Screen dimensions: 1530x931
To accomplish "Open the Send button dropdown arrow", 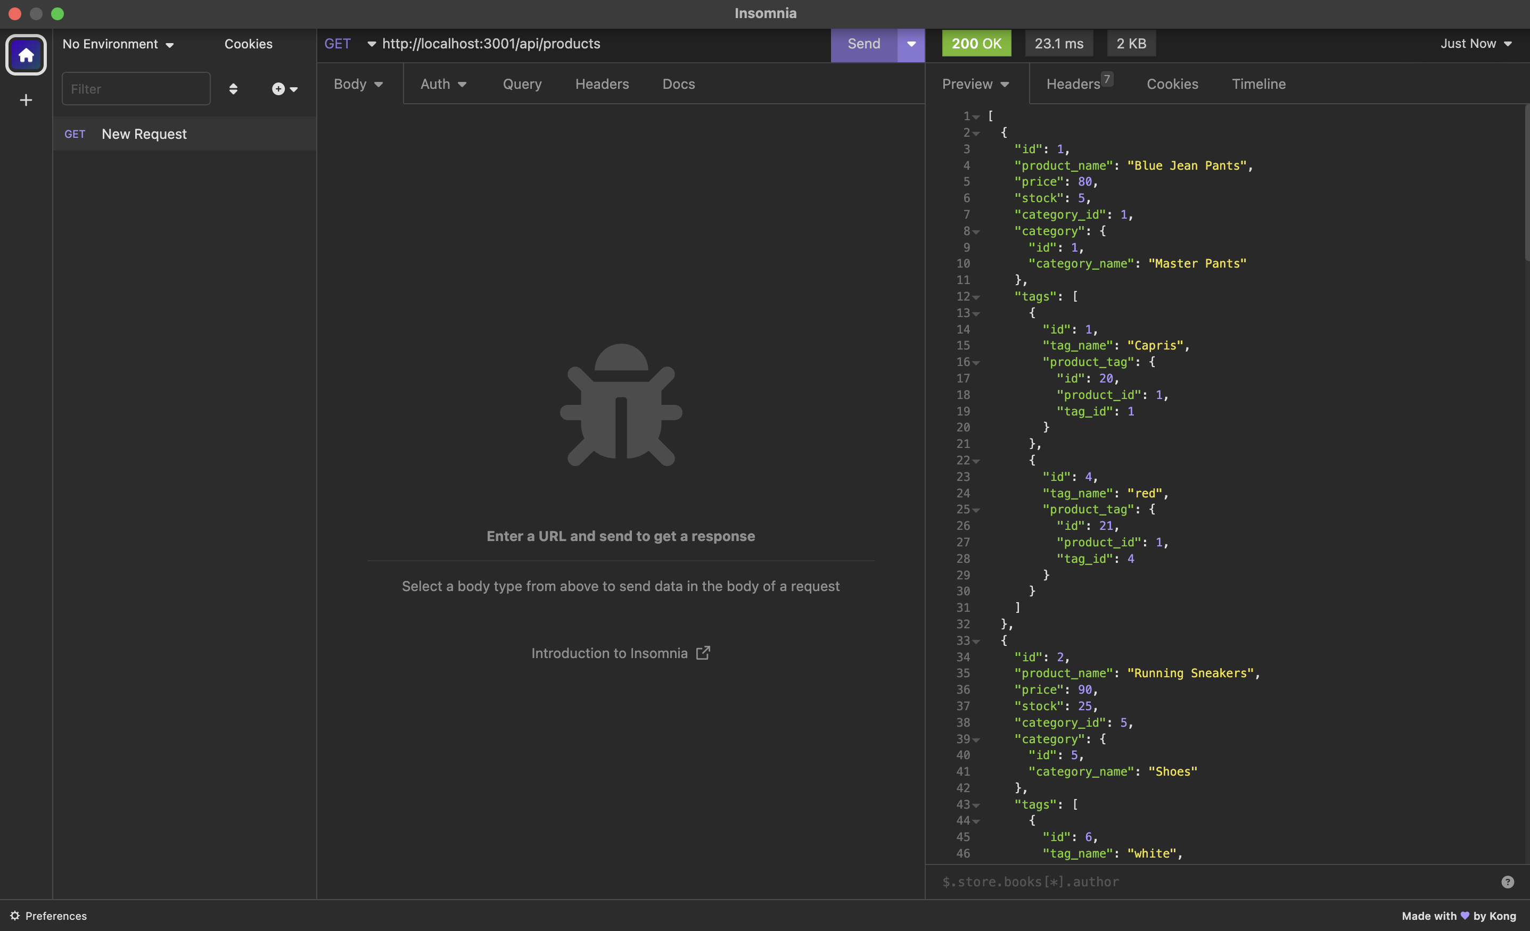I will tap(910, 44).
